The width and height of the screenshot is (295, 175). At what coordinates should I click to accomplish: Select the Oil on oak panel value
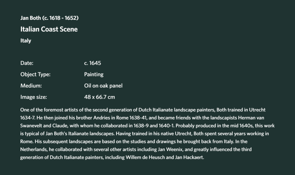tap(103, 86)
